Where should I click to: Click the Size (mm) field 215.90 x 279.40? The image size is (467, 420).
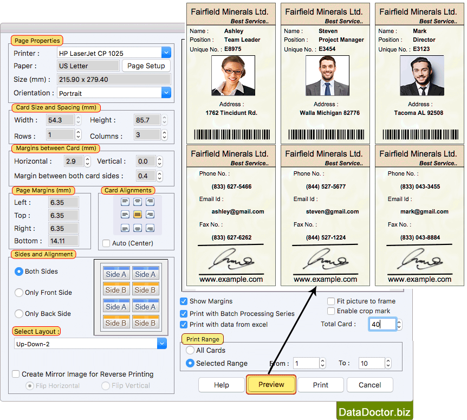coord(114,79)
